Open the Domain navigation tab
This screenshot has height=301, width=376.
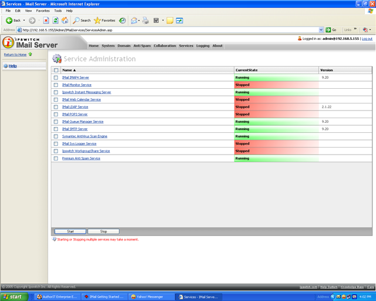click(124, 46)
